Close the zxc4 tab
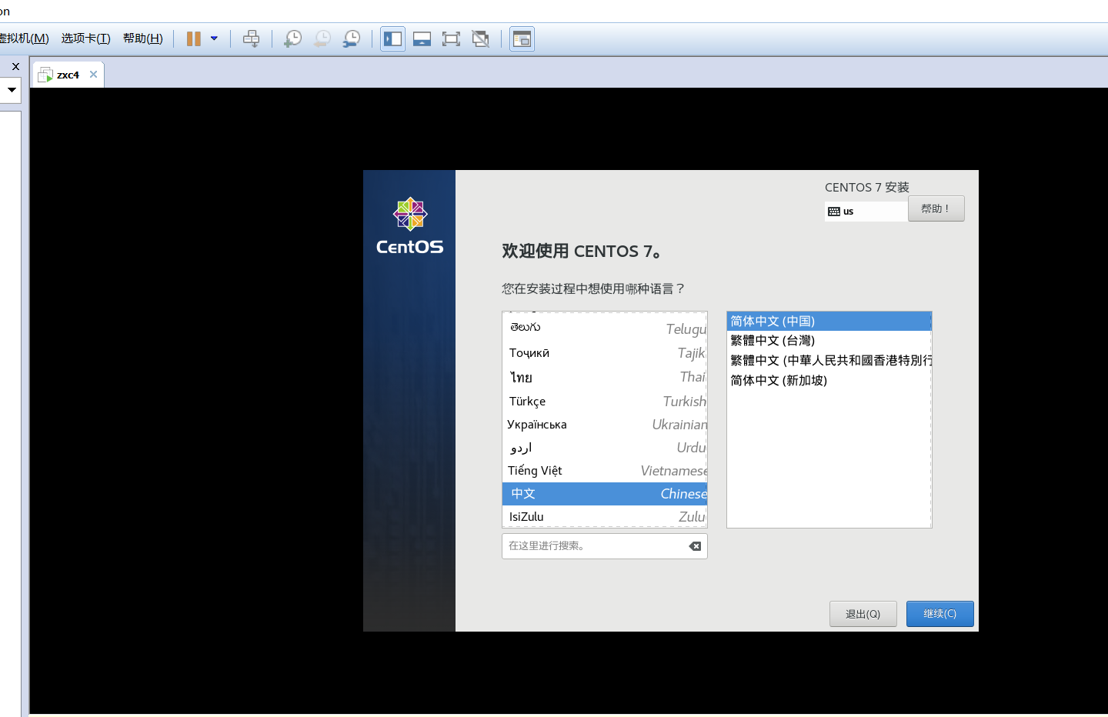 (x=93, y=75)
